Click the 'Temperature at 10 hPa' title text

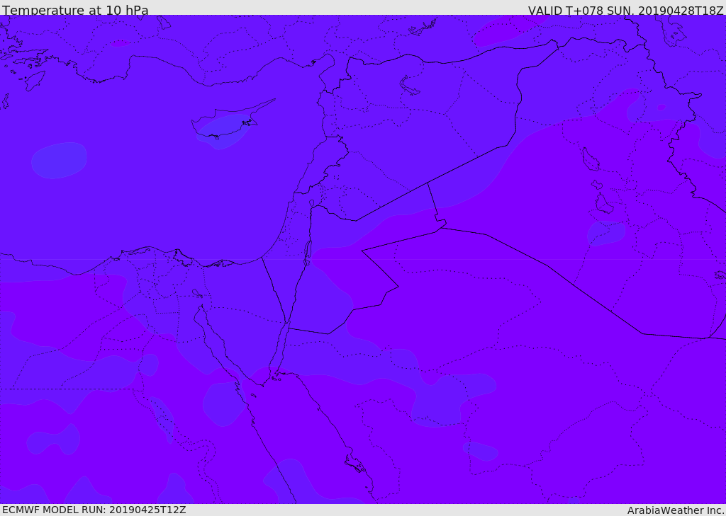pyautogui.click(x=75, y=10)
